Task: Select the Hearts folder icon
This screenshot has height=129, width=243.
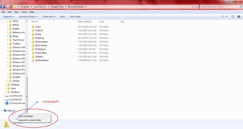Action: click(33, 34)
